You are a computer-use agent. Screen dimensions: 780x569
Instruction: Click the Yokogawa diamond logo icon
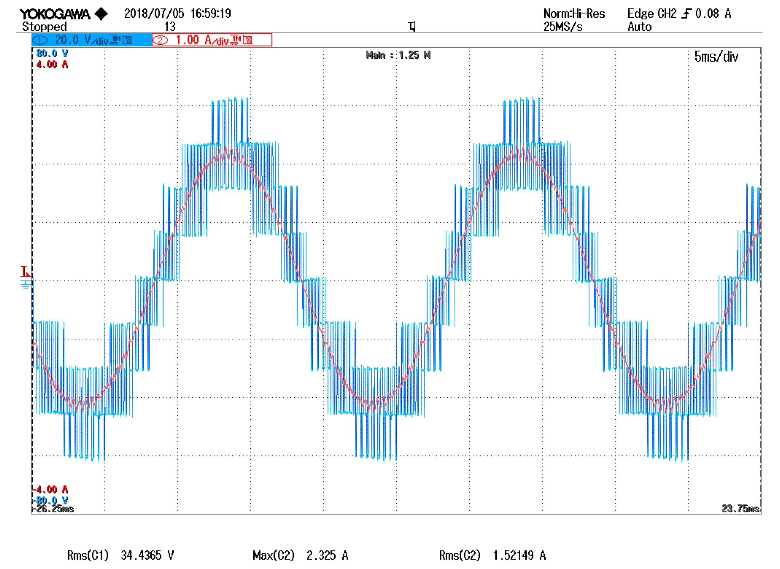[x=101, y=14]
